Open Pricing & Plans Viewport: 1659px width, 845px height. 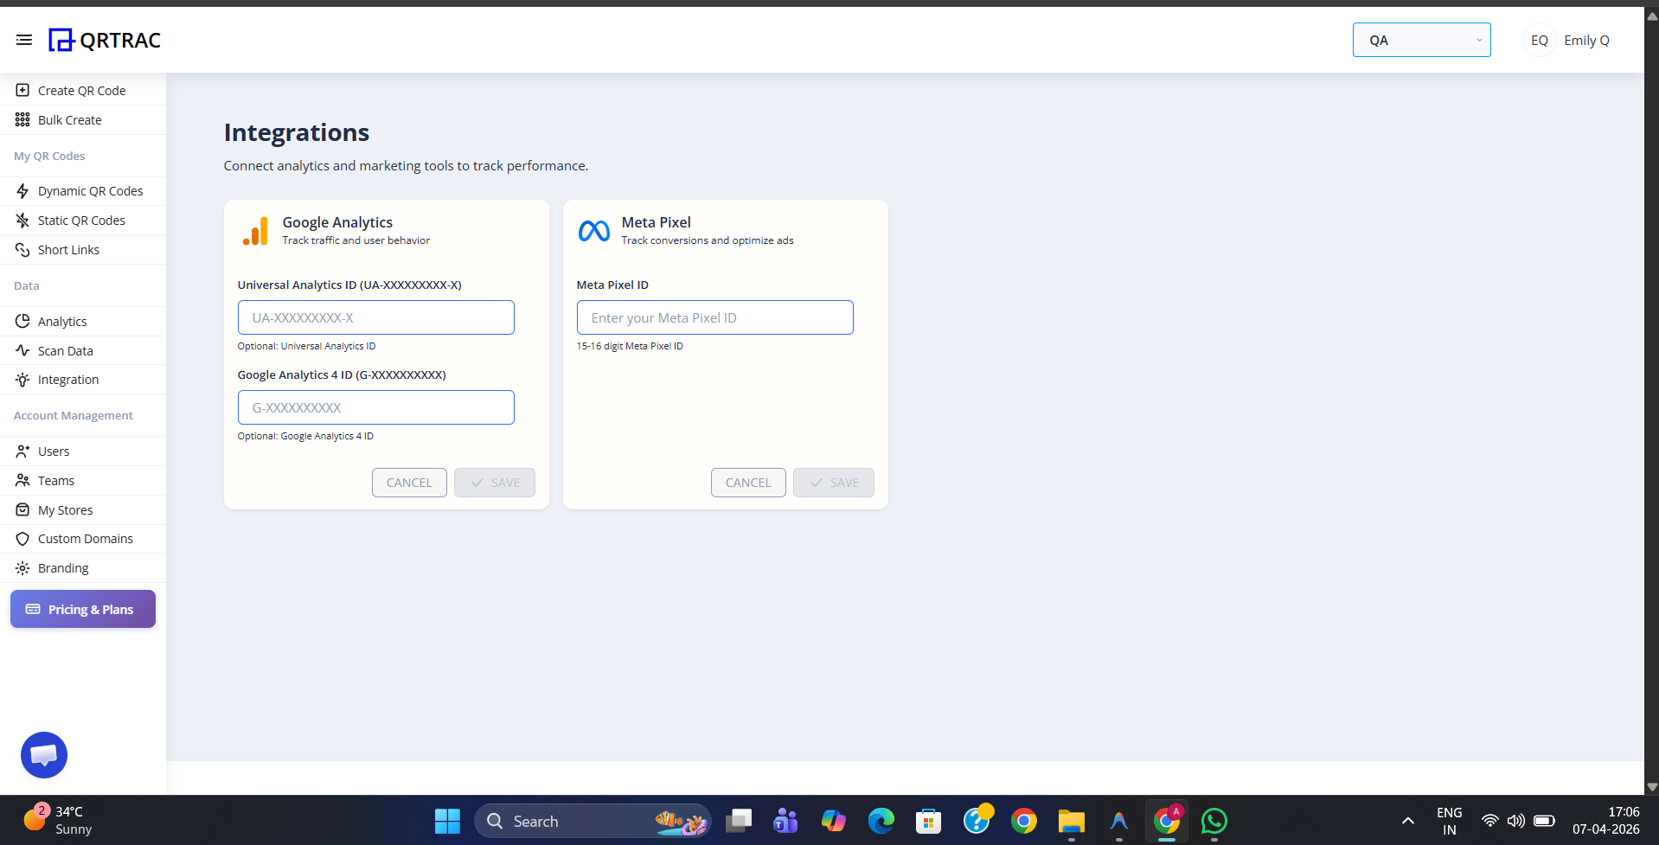82,609
